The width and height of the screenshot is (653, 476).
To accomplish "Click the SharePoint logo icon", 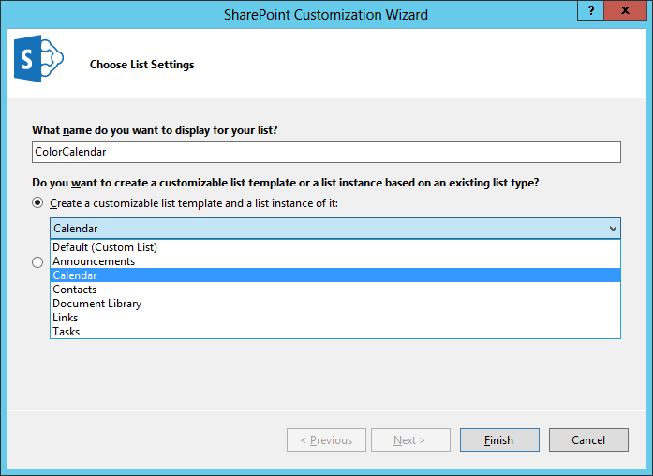I will pos(38,58).
